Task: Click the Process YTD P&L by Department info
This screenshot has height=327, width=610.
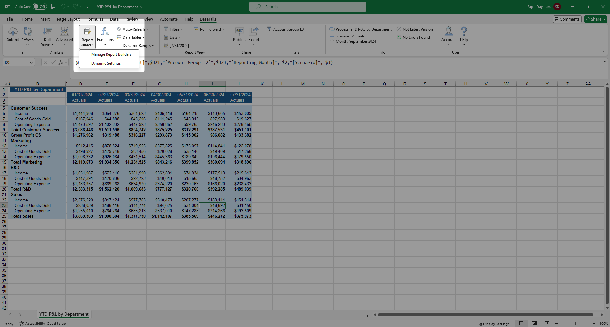Action: coord(360,29)
